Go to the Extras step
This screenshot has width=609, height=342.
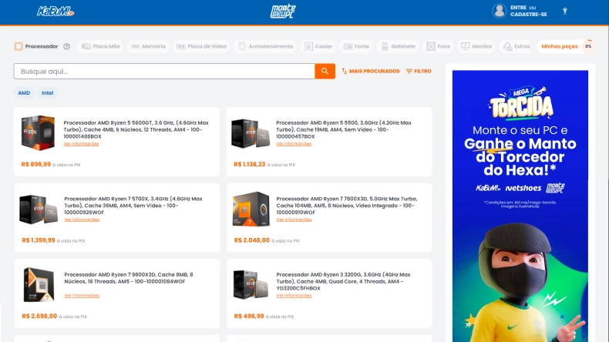click(516, 46)
